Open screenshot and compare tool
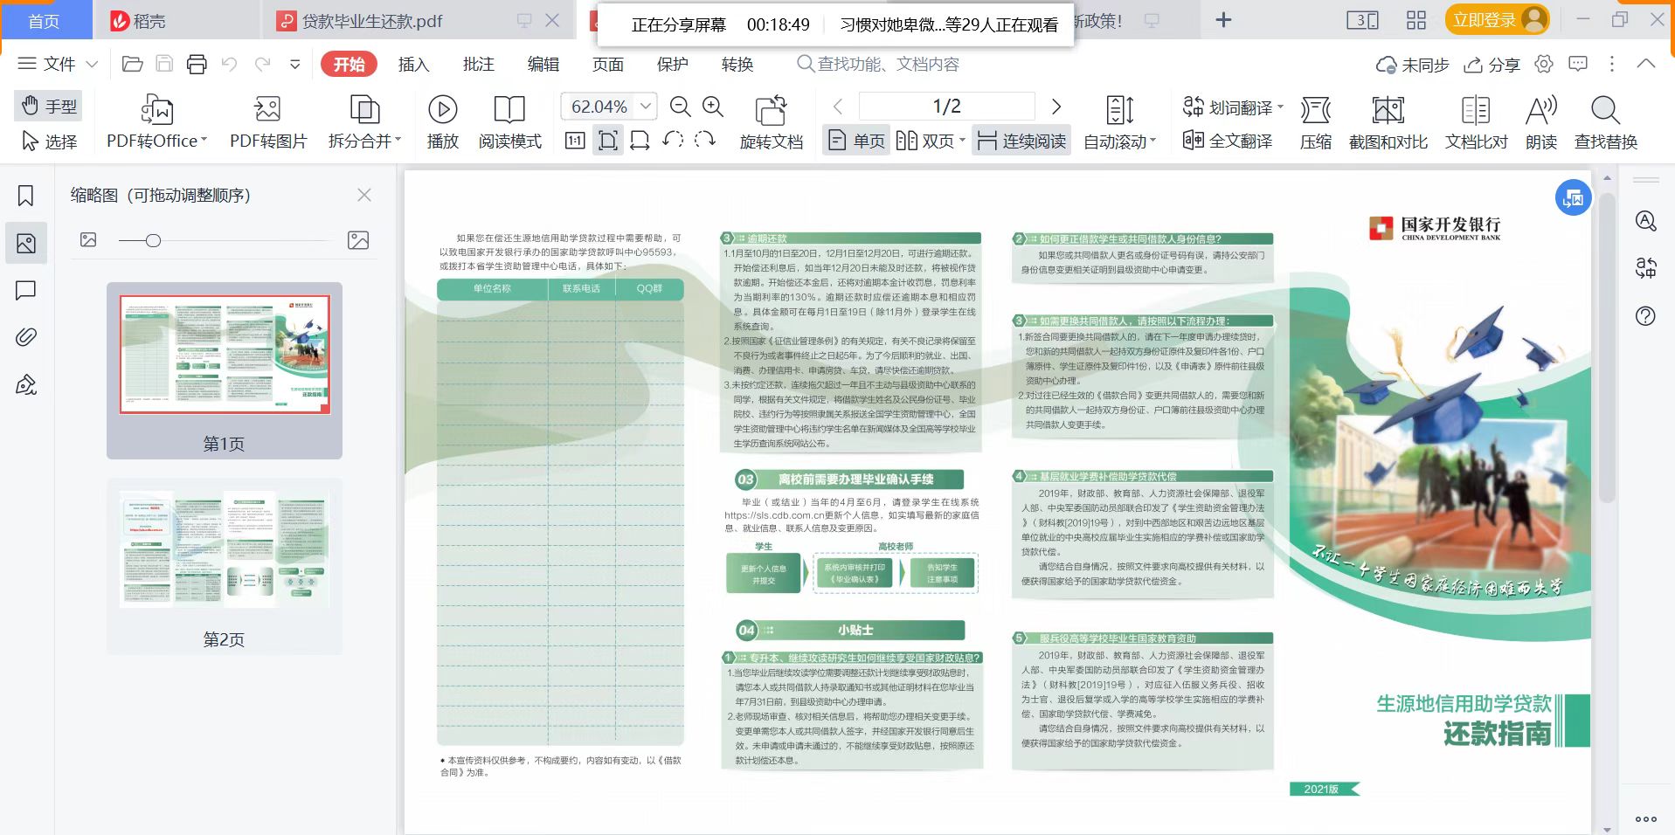The height and width of the screenshot is (835, 1675). pyautogui.click(x=1388, y=122)
